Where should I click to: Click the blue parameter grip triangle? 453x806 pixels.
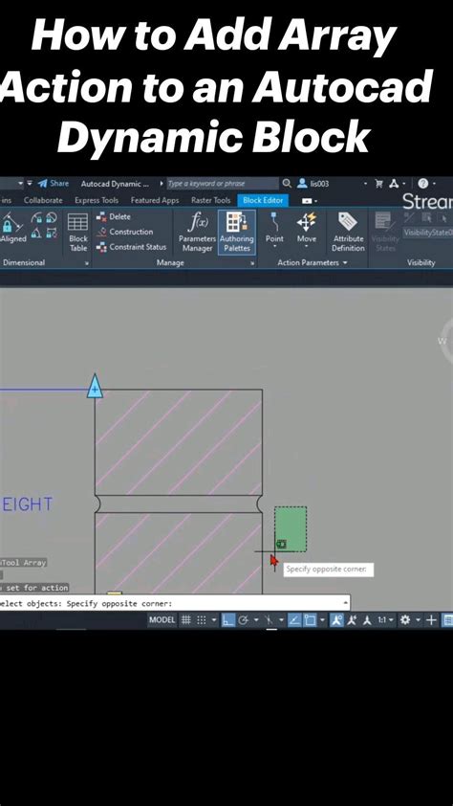(95, 387)
